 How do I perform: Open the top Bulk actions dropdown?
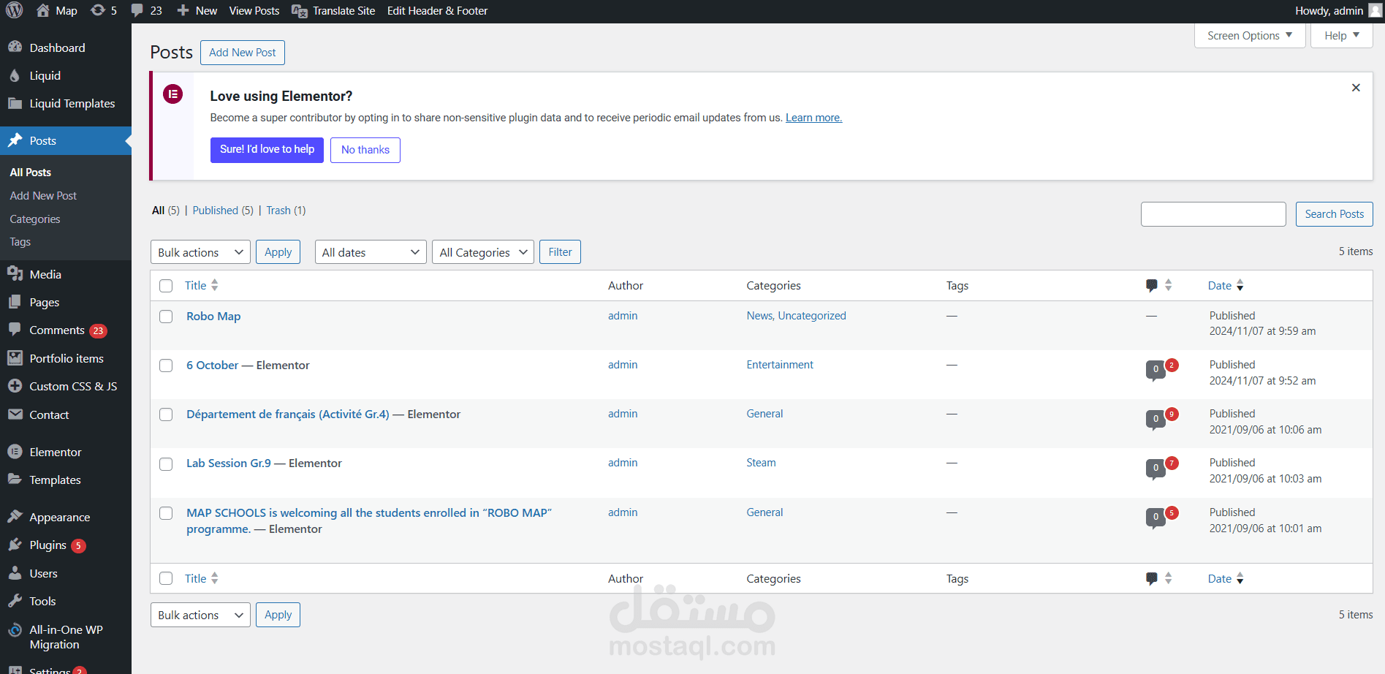(200, 252)
